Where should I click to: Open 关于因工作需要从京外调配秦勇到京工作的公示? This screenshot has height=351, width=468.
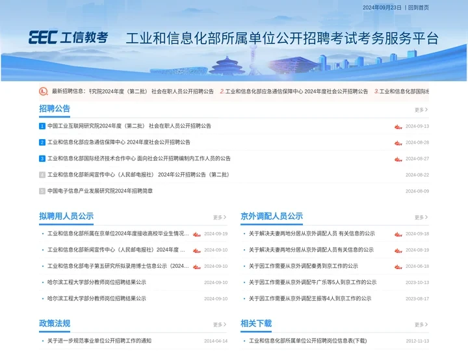pos(304,266)
